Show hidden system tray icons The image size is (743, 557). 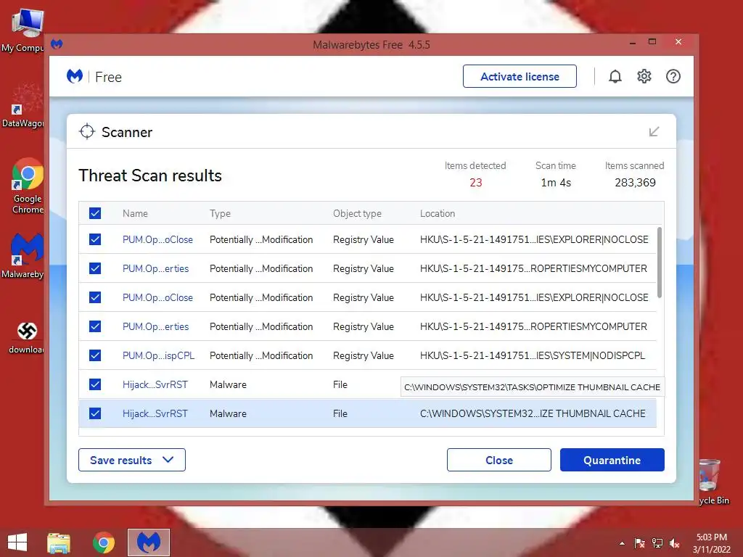[x=622, y=543]
